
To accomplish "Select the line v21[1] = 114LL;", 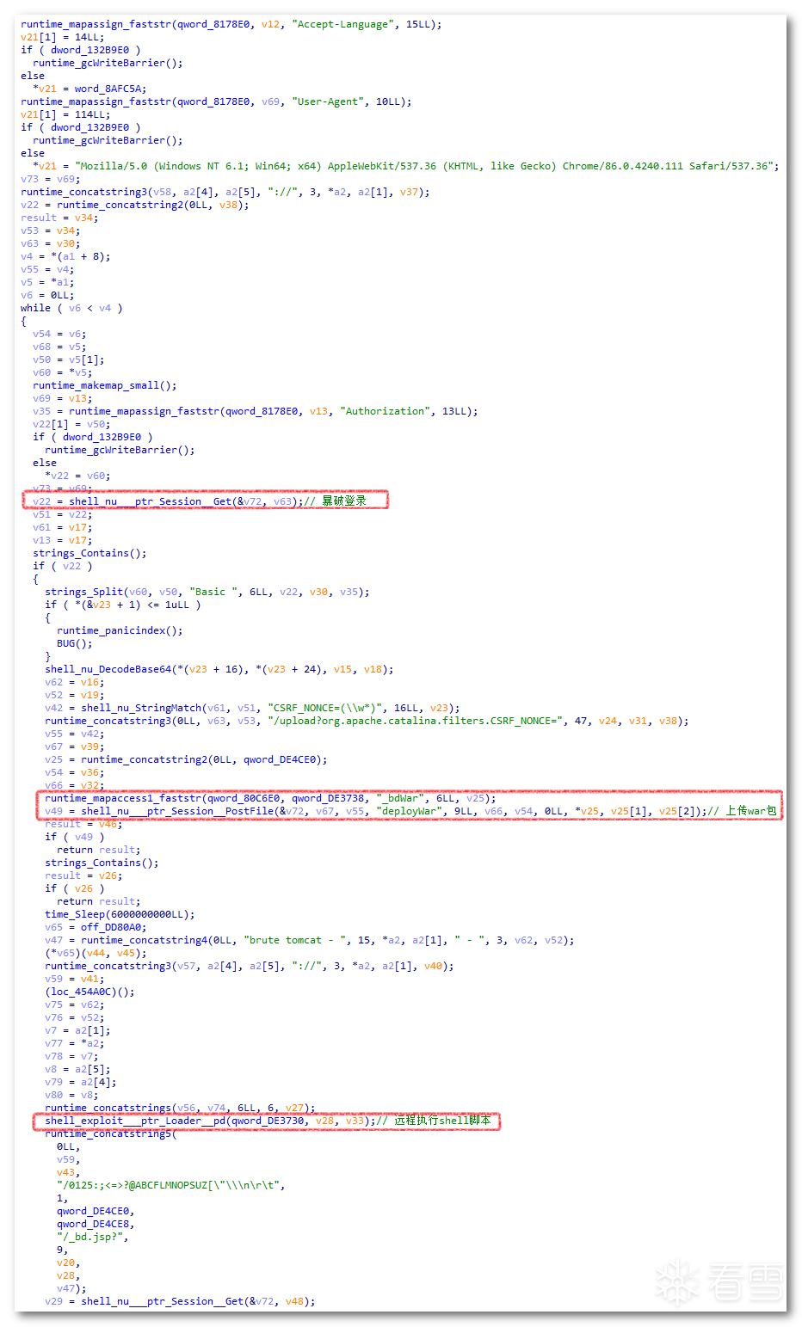I will tap(65, 114).
